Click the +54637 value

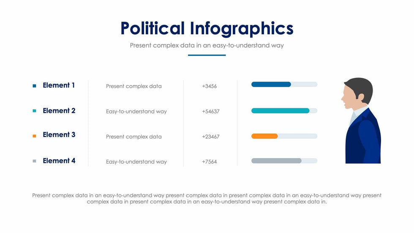click(x=211, y=112)
